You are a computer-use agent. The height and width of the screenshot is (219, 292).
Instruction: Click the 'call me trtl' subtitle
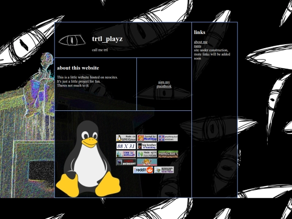tap(100, 50)
